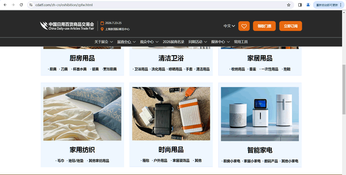Expand the 中文 language dropdown
346x175 pixels.
(229, 26)
